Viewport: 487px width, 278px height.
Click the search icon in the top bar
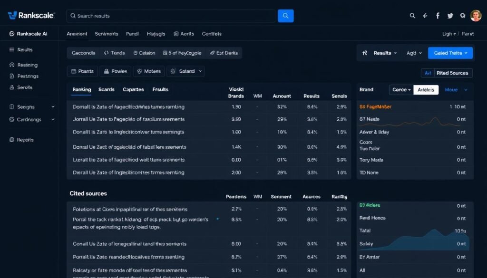[412, 15]
